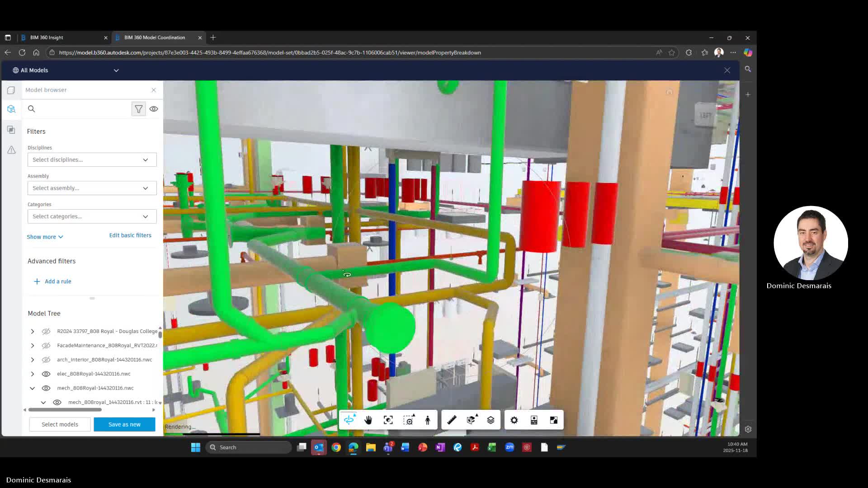The image size is (868, 488).
Task: Expand elec_808Royal tree node
Action: [33, 374]
